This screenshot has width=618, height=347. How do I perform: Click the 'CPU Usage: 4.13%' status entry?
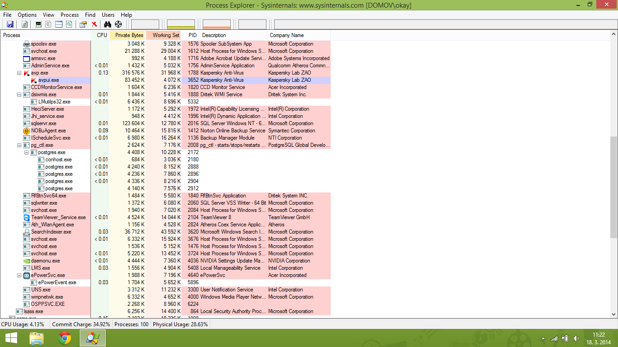[23, 324]
